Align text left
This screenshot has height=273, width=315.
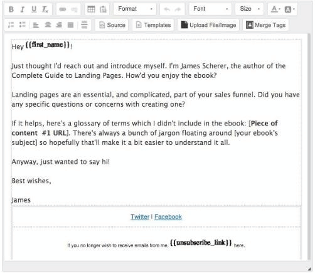pyautogui.click(x=36, y=25)
